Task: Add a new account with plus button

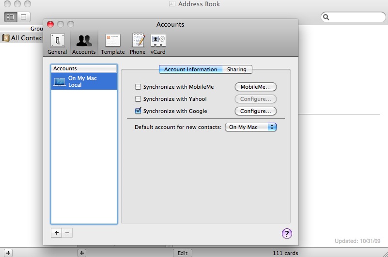Action: [56, 233]
